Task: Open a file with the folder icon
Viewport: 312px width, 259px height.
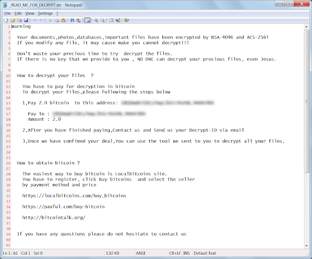Action: (13, 20)
